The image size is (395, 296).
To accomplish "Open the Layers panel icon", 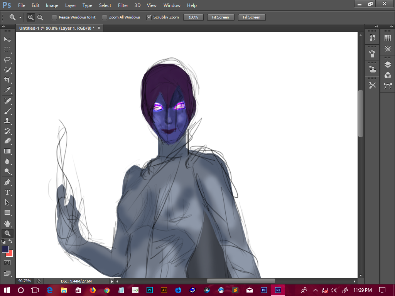I will point(388,65).
